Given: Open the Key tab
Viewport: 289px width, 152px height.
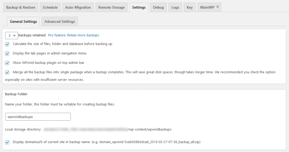Looking at the screenshot, I should pyautogui.click(x=189, y=7).
